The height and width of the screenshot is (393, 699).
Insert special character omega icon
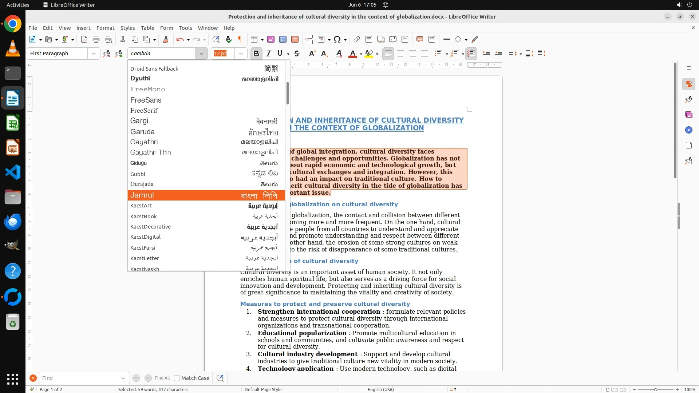337,39
